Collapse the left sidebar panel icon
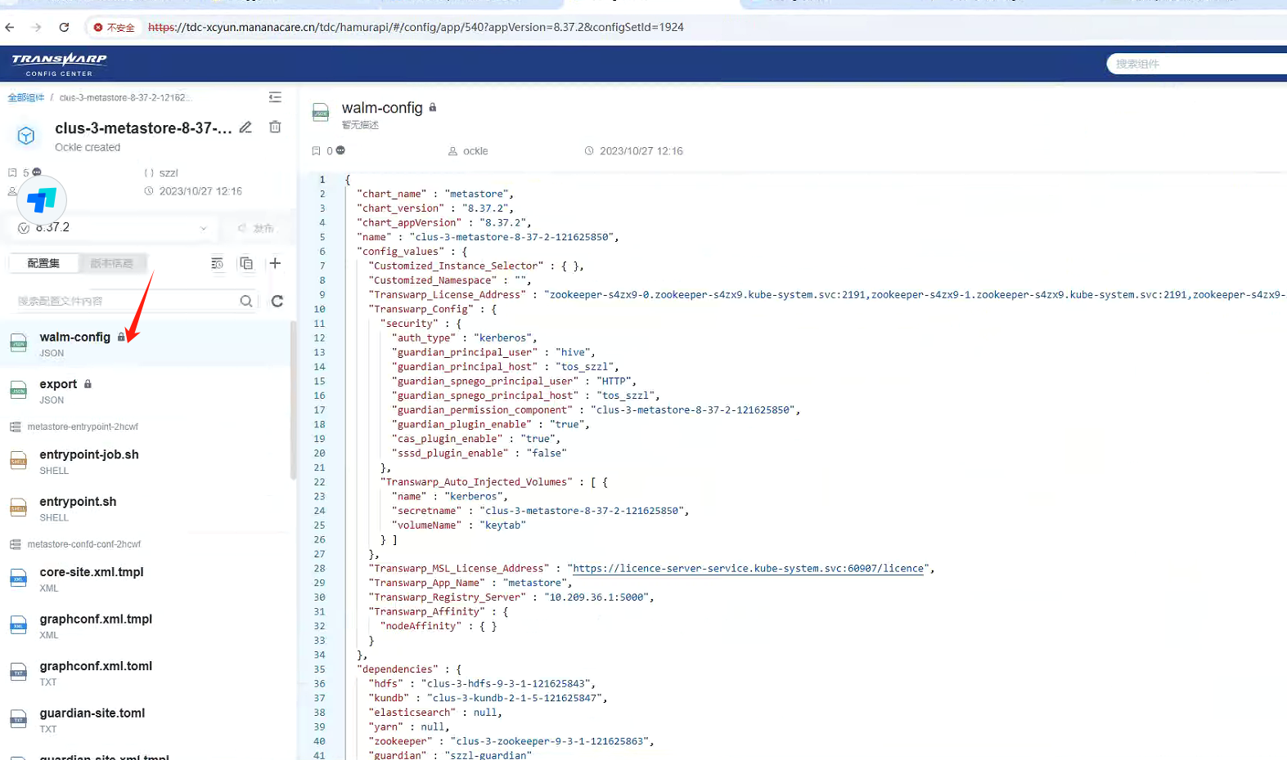The height and width of the screenshot is (760, 1287). 275,97
